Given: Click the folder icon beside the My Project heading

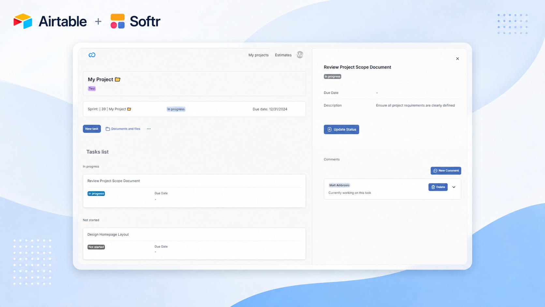Looking at the screenshot, I should click(x=118, y=79).
